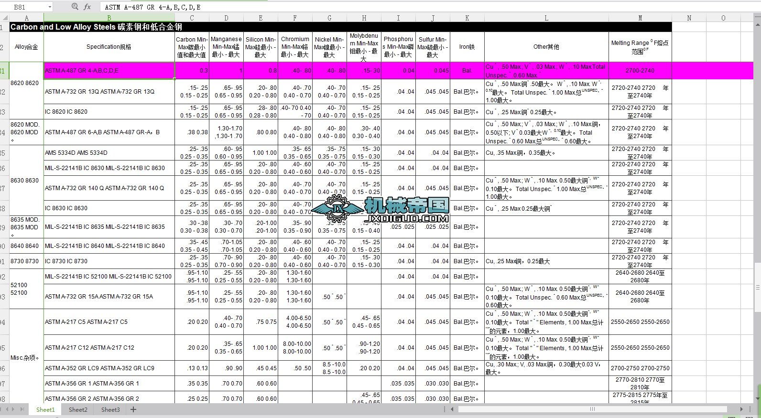Viewport: 761px width, 418px height.
Task: Select column D header
Action: pyautogui.click(x=226, y=18)
